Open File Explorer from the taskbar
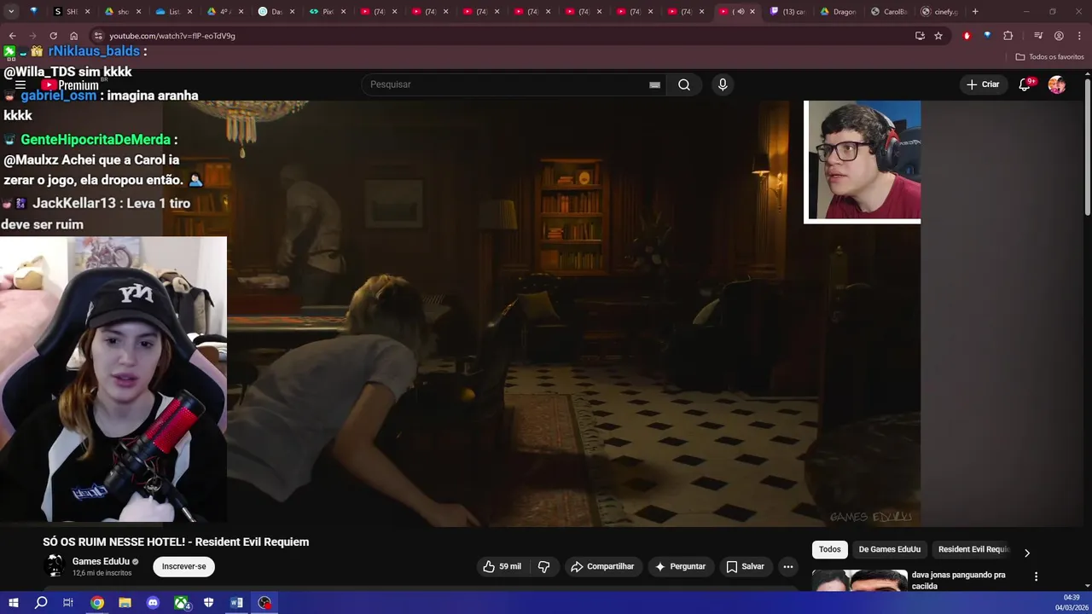This screenshot has width=1092, height=614. click(x=125, y=603)
